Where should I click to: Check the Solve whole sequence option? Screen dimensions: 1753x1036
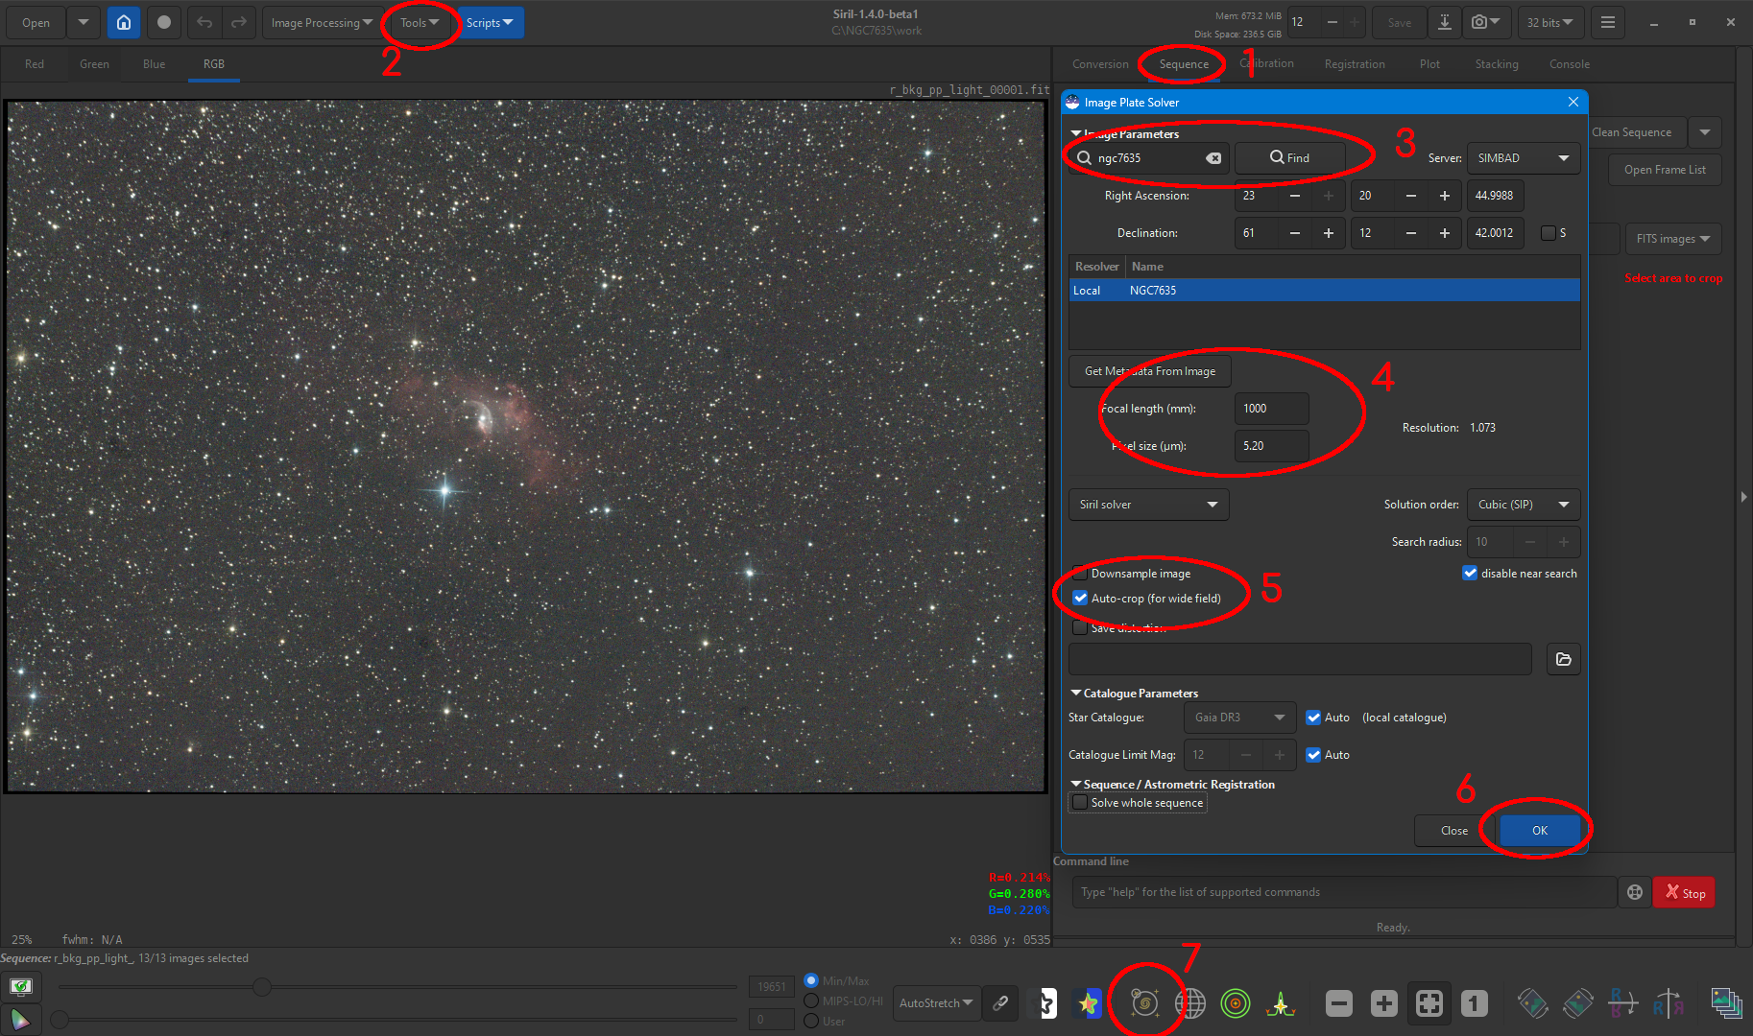pyautogui.click(x=1081, y=802)
